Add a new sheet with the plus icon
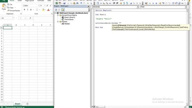The height and width of the screenshot is (108, 192). (x=27, y=104)
